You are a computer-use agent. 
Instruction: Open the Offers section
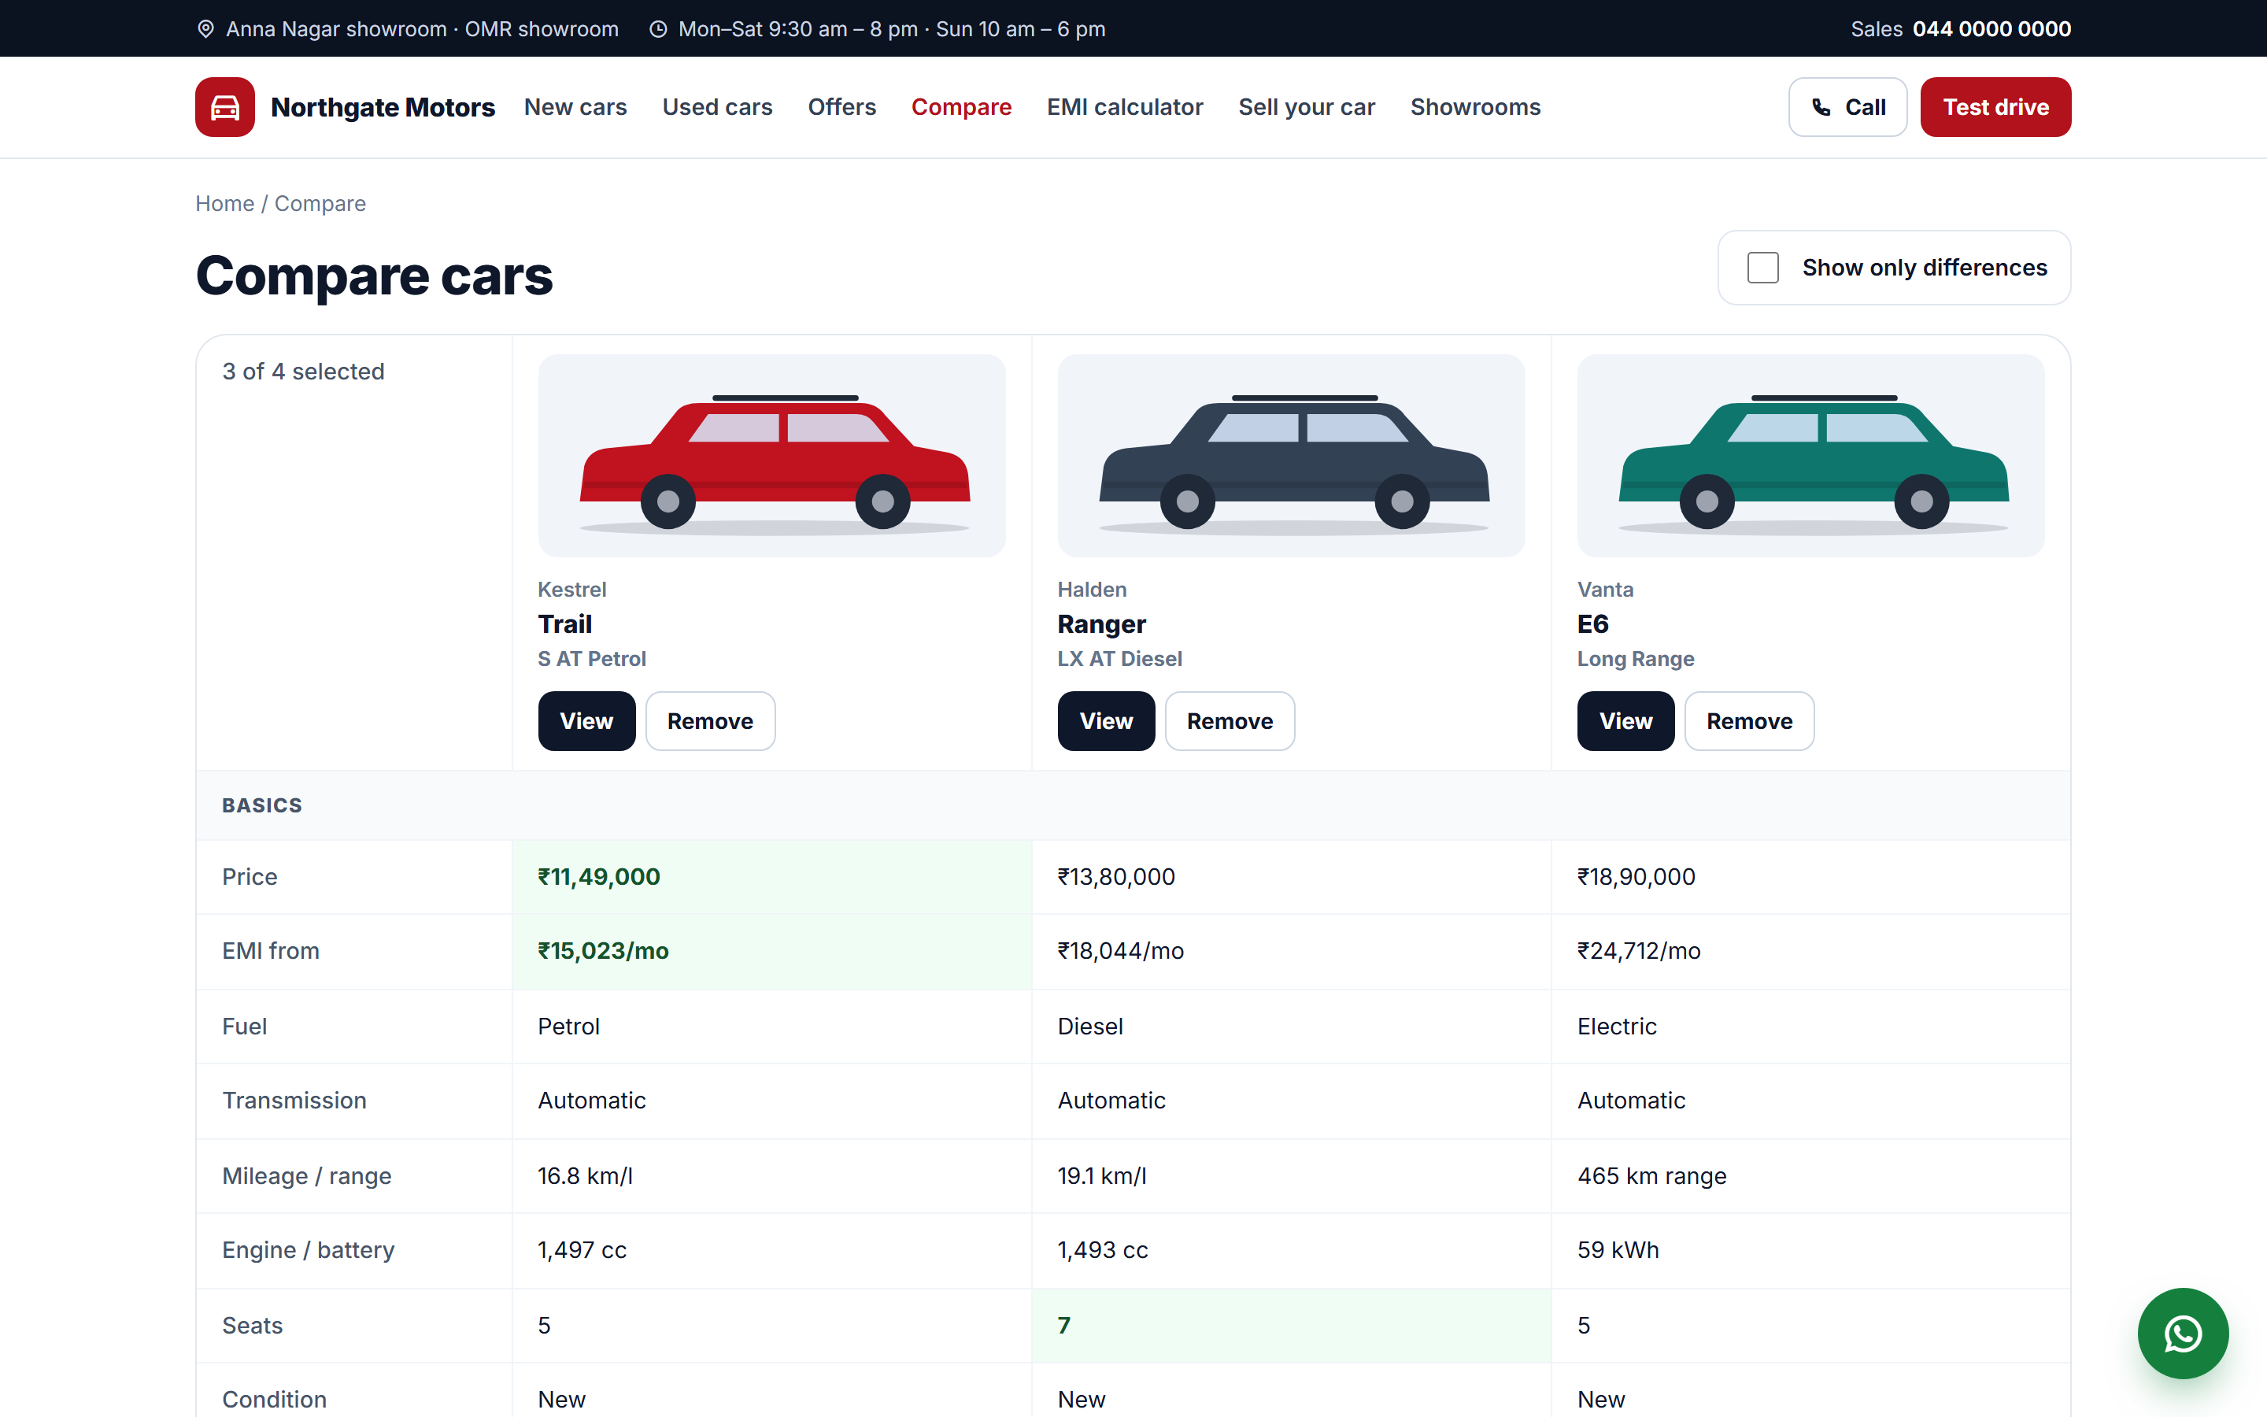842,107
